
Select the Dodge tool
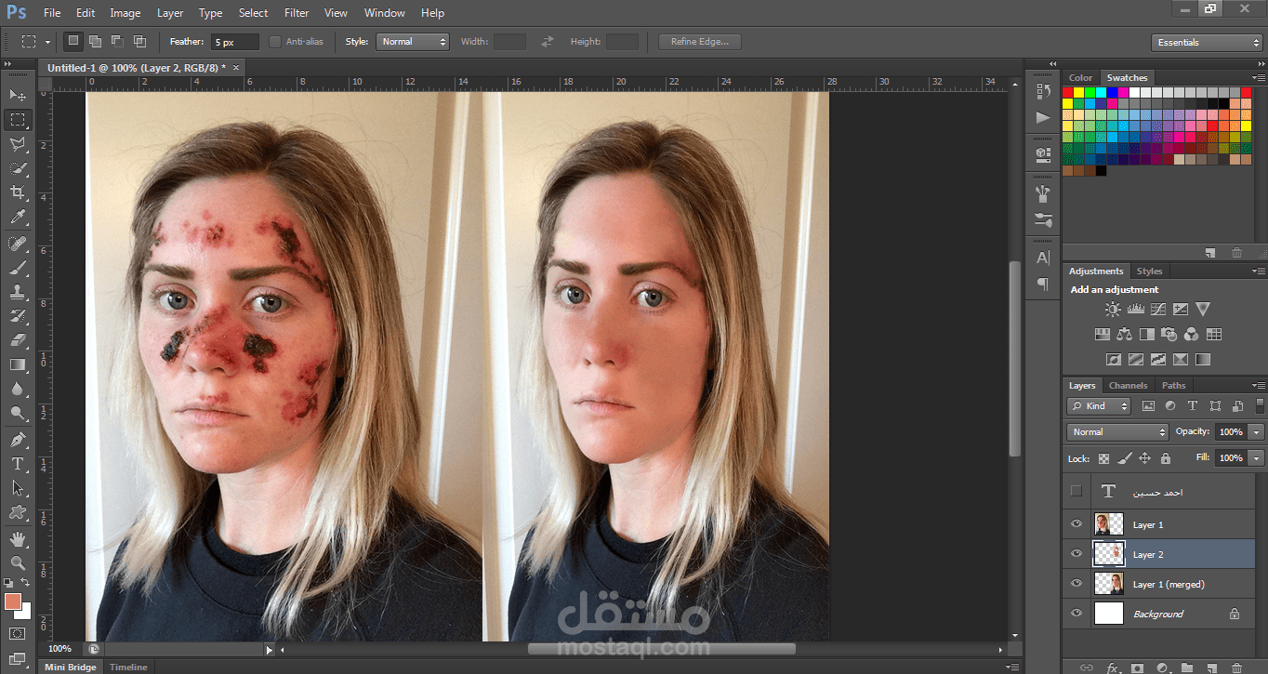coord(18,413)
